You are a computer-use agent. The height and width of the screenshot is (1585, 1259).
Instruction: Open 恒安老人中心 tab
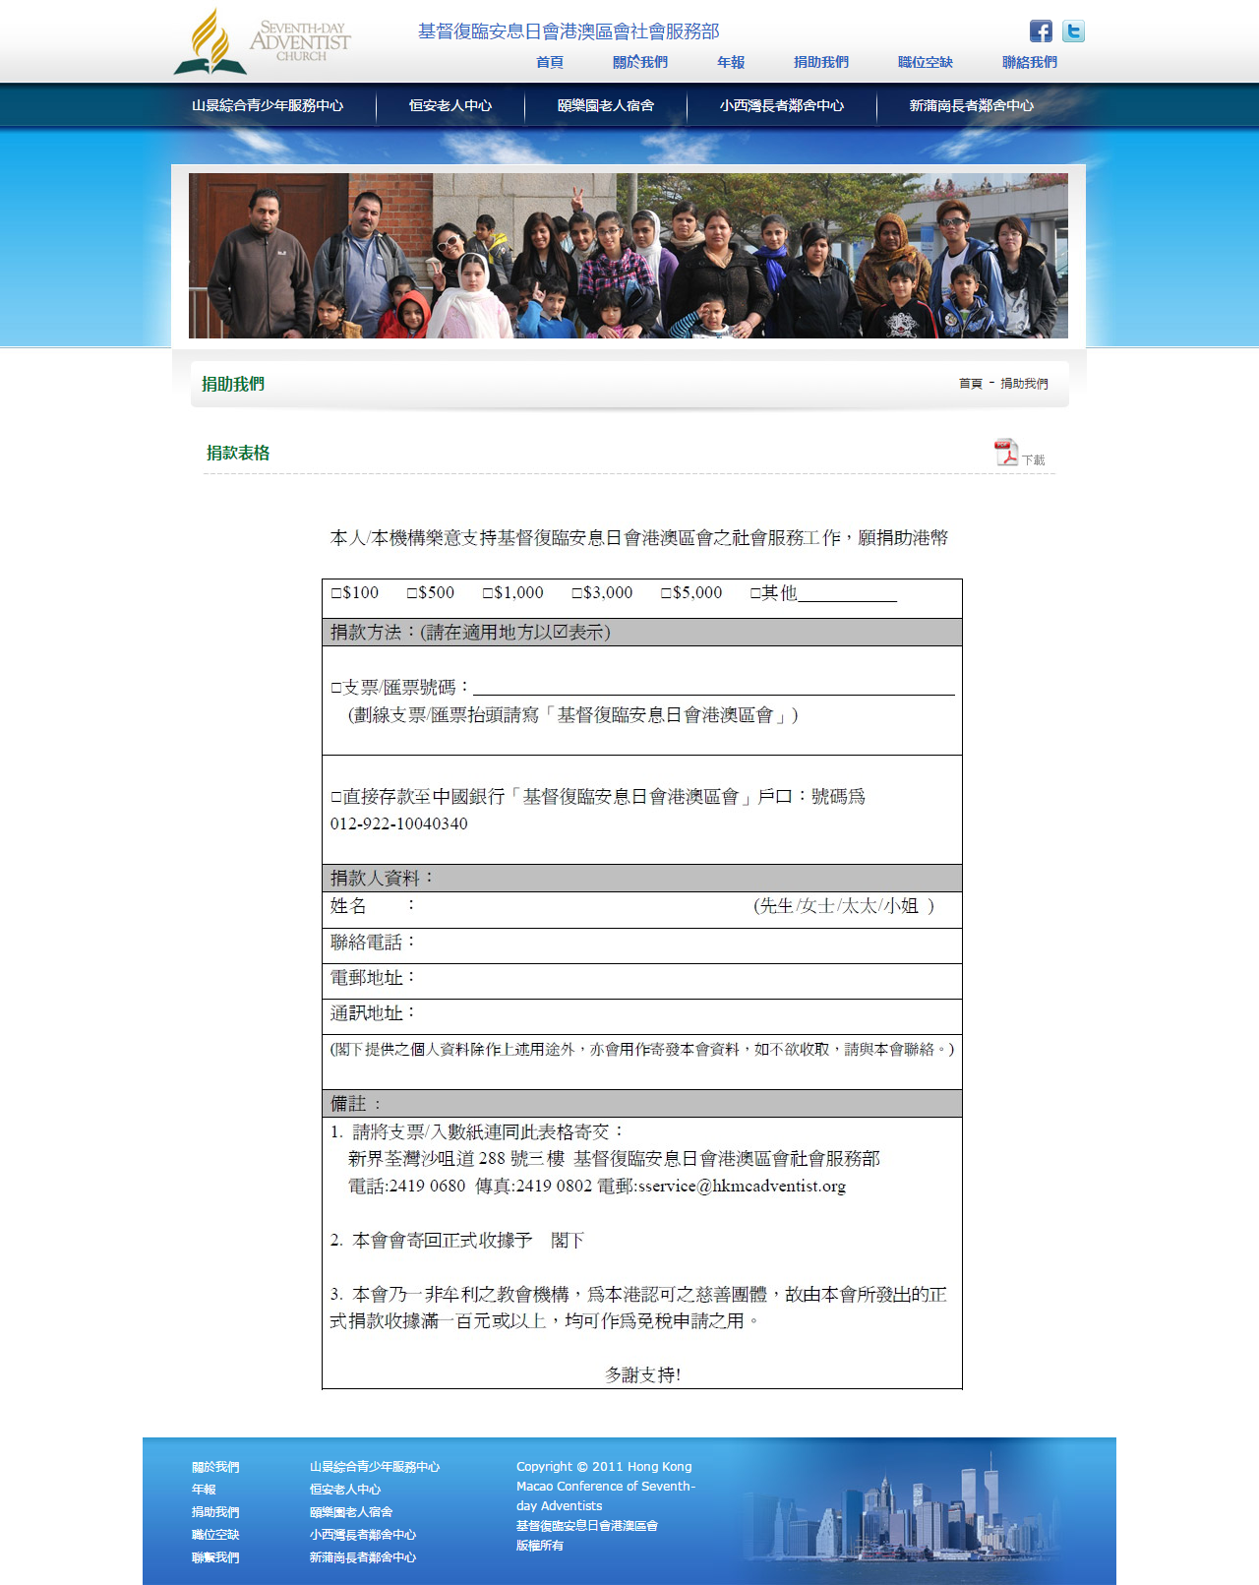(450, 105)
